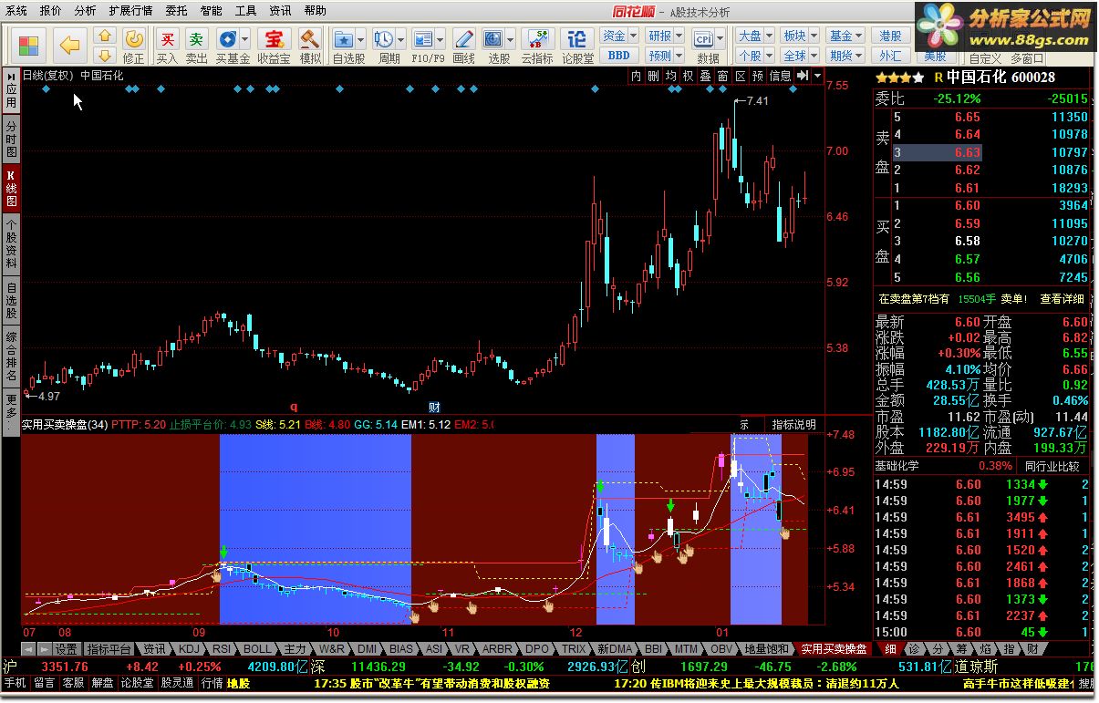Toggle the 窗 window button
The width and height of the screenshot is (1099, 703).
(x=723, y=76)
